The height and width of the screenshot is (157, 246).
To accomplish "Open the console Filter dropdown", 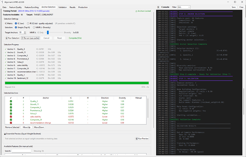I will [x=184, y=7].
